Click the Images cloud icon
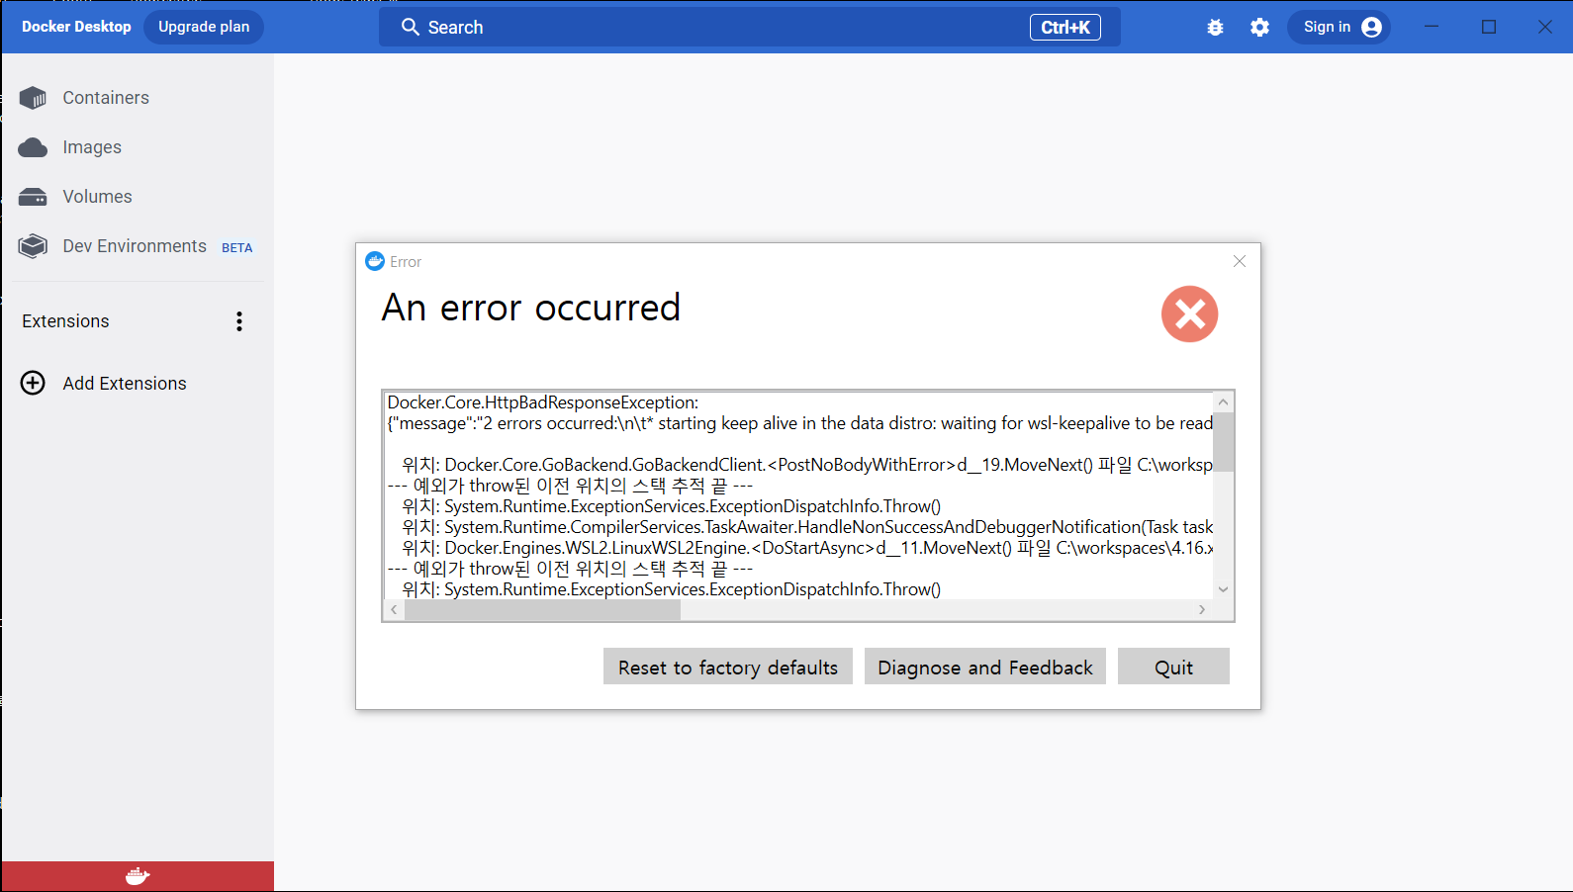1573x892 pixels. click(33, 147)
